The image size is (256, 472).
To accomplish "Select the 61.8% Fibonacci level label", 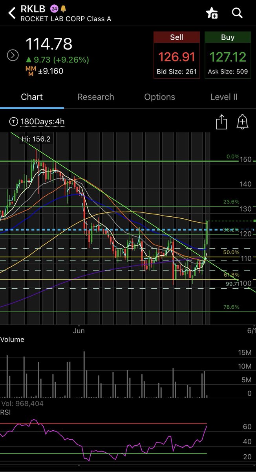I will [231, 275].
